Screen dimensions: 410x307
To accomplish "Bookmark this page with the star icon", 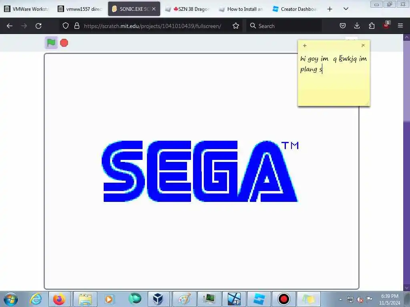I will tap(236, 26).
